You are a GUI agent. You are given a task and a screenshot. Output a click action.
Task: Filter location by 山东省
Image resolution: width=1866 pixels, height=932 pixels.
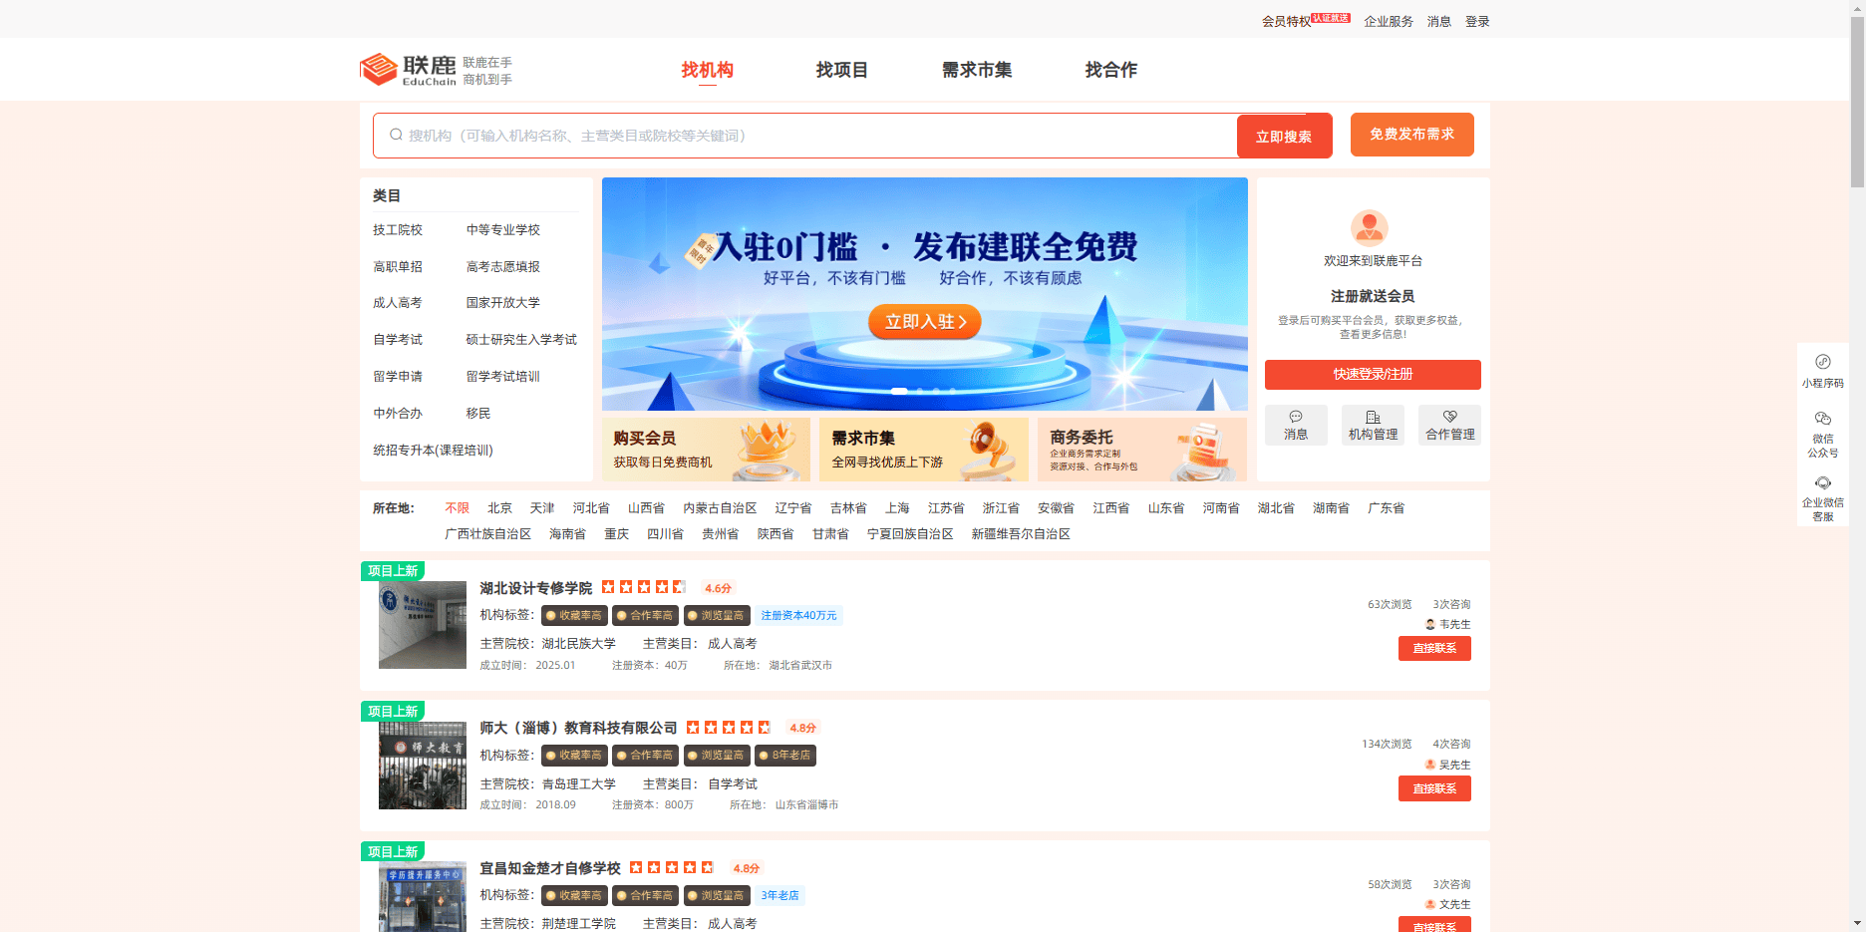[1166, 508]
